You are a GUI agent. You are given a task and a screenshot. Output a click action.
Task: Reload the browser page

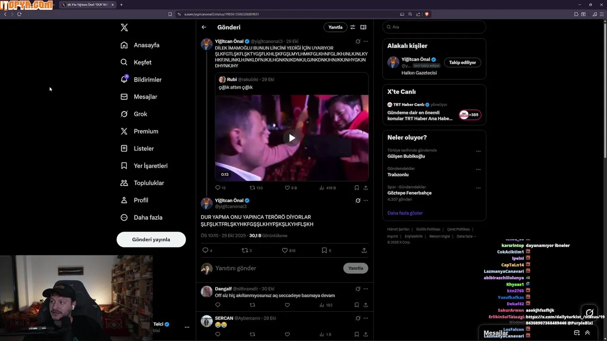point(19,14)
